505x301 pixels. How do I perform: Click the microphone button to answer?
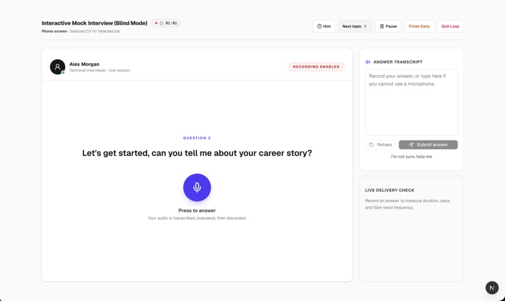pyautogui.click(x=197, y=187)
